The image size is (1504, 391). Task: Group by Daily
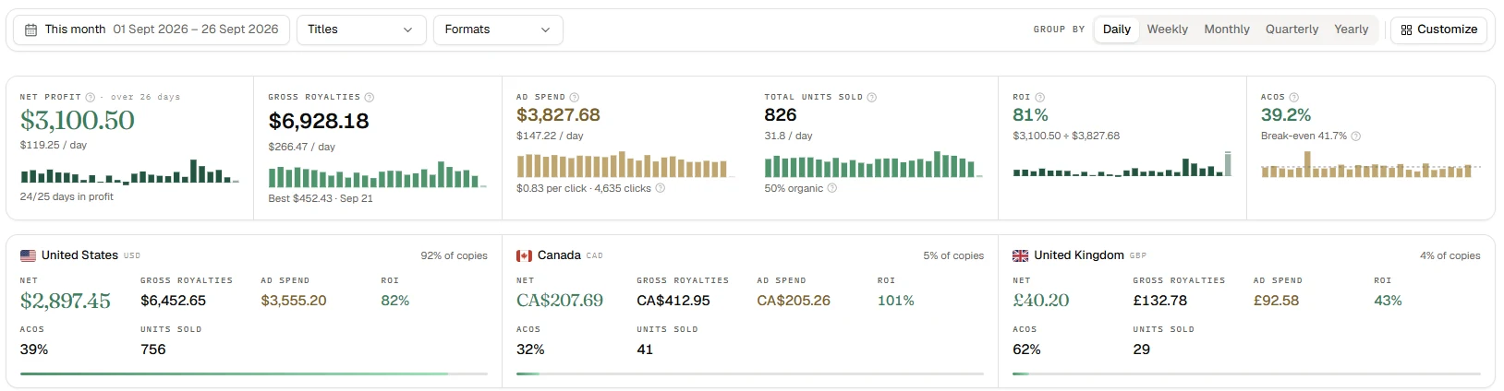click(1117, 30)
